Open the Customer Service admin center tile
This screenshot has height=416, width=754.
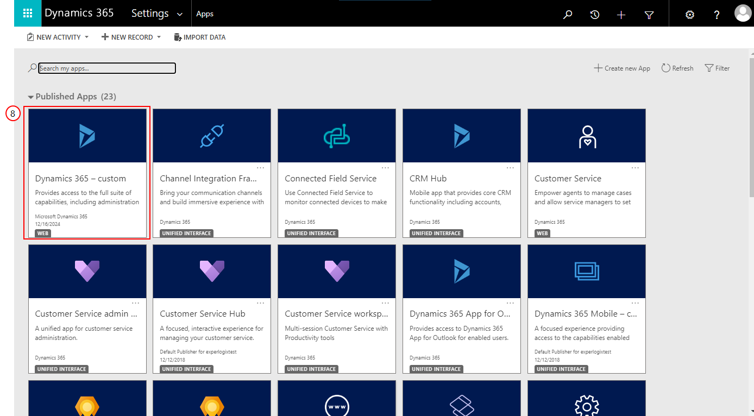(87, 309)
